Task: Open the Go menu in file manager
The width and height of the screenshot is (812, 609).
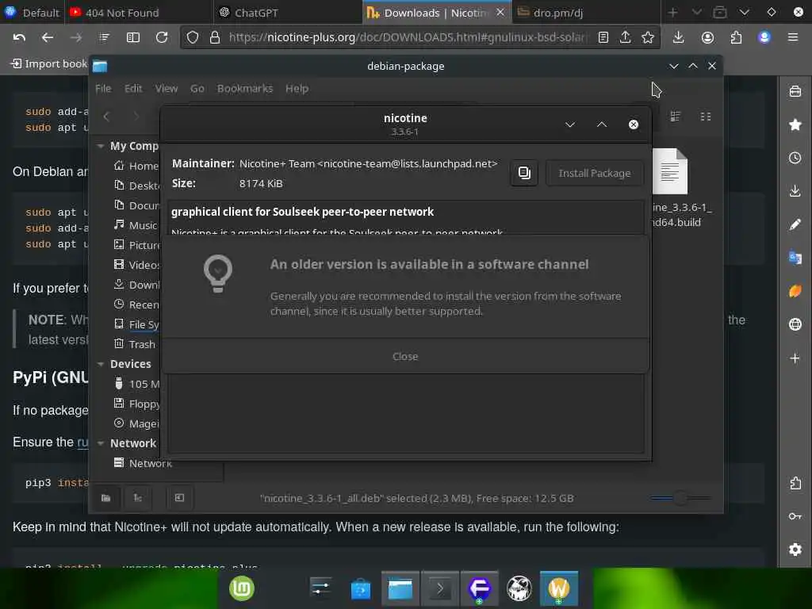Action: (197, 89)
